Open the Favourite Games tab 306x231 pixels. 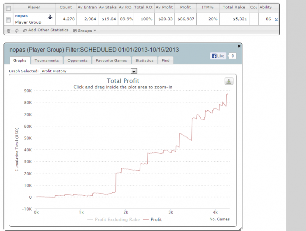(x=111, y=60)
